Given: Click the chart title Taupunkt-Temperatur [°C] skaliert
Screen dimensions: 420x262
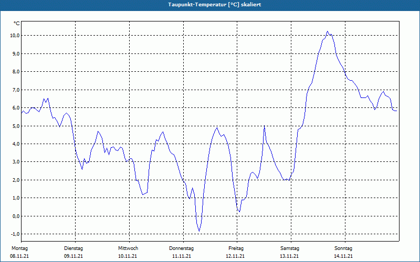Looking at the screenshot, I should tap(215, 5).
